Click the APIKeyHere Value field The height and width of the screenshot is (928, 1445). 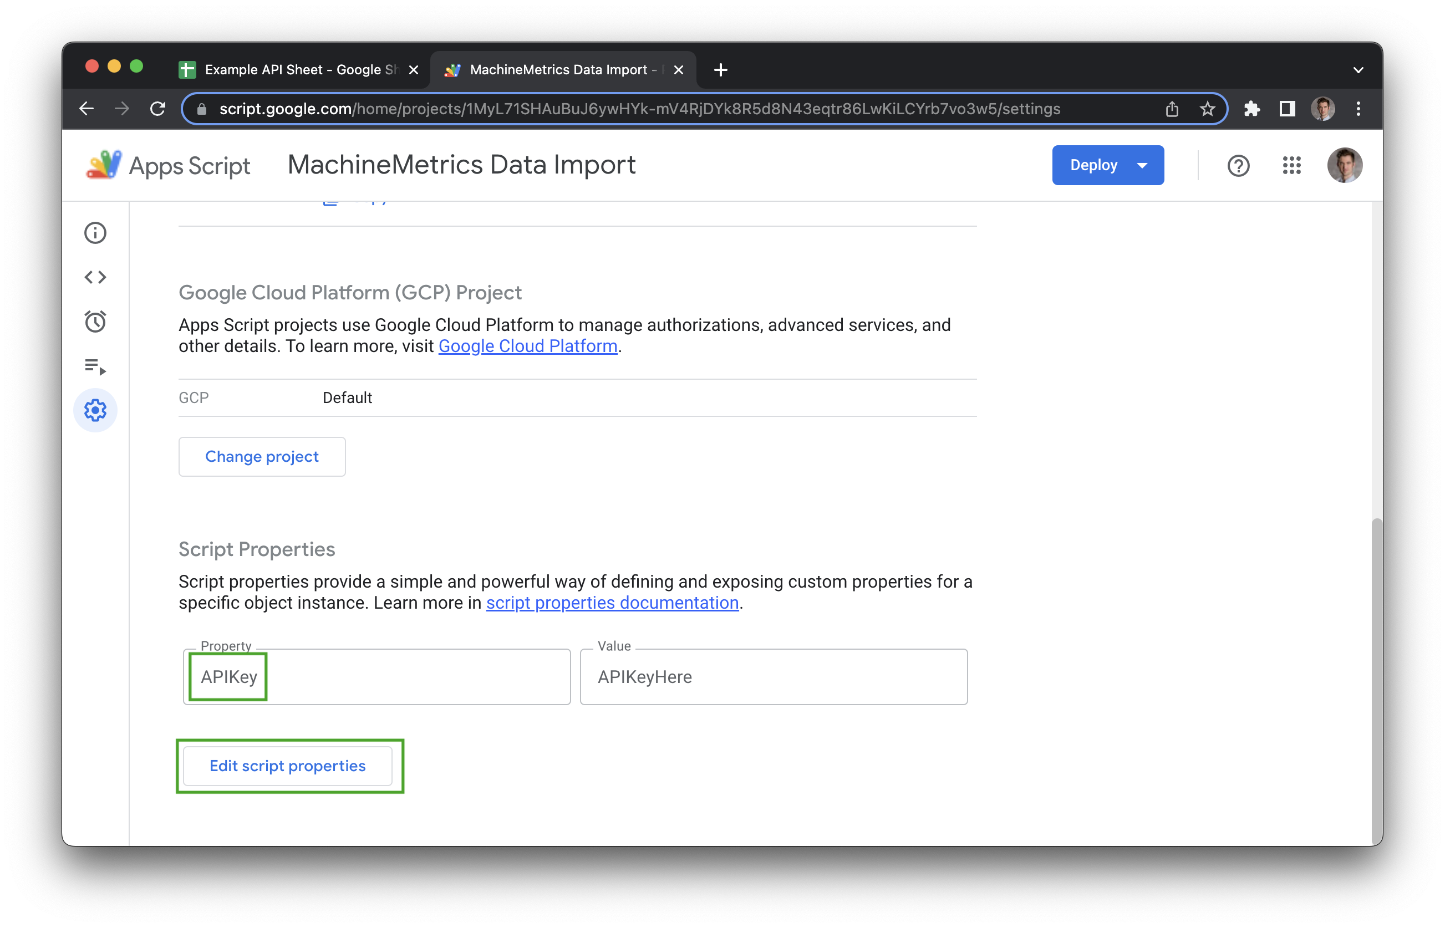pos(773,677)
